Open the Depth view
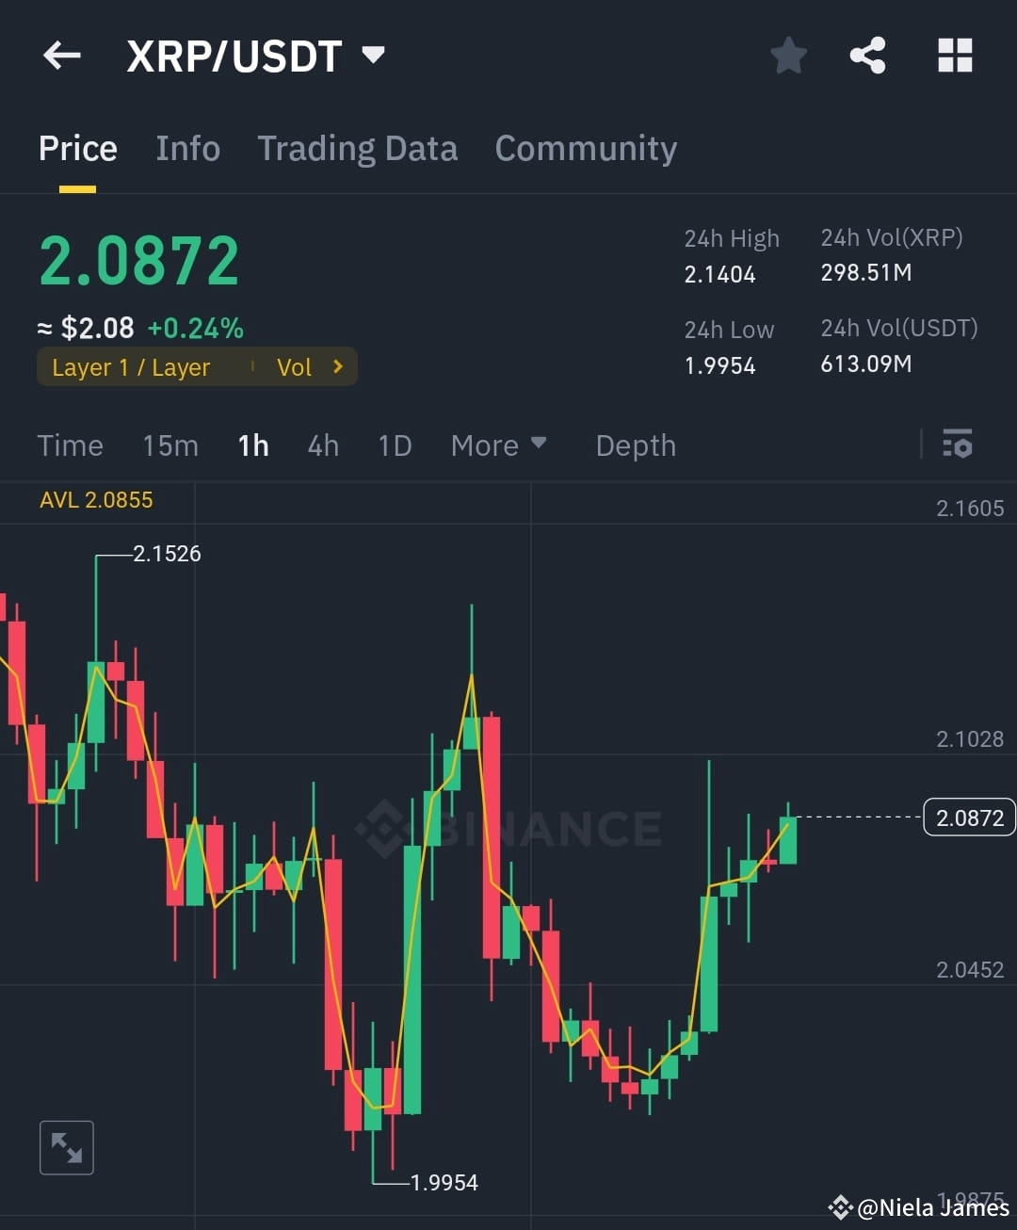This screenshot has height=1230, width=1017. coord(636,445)
